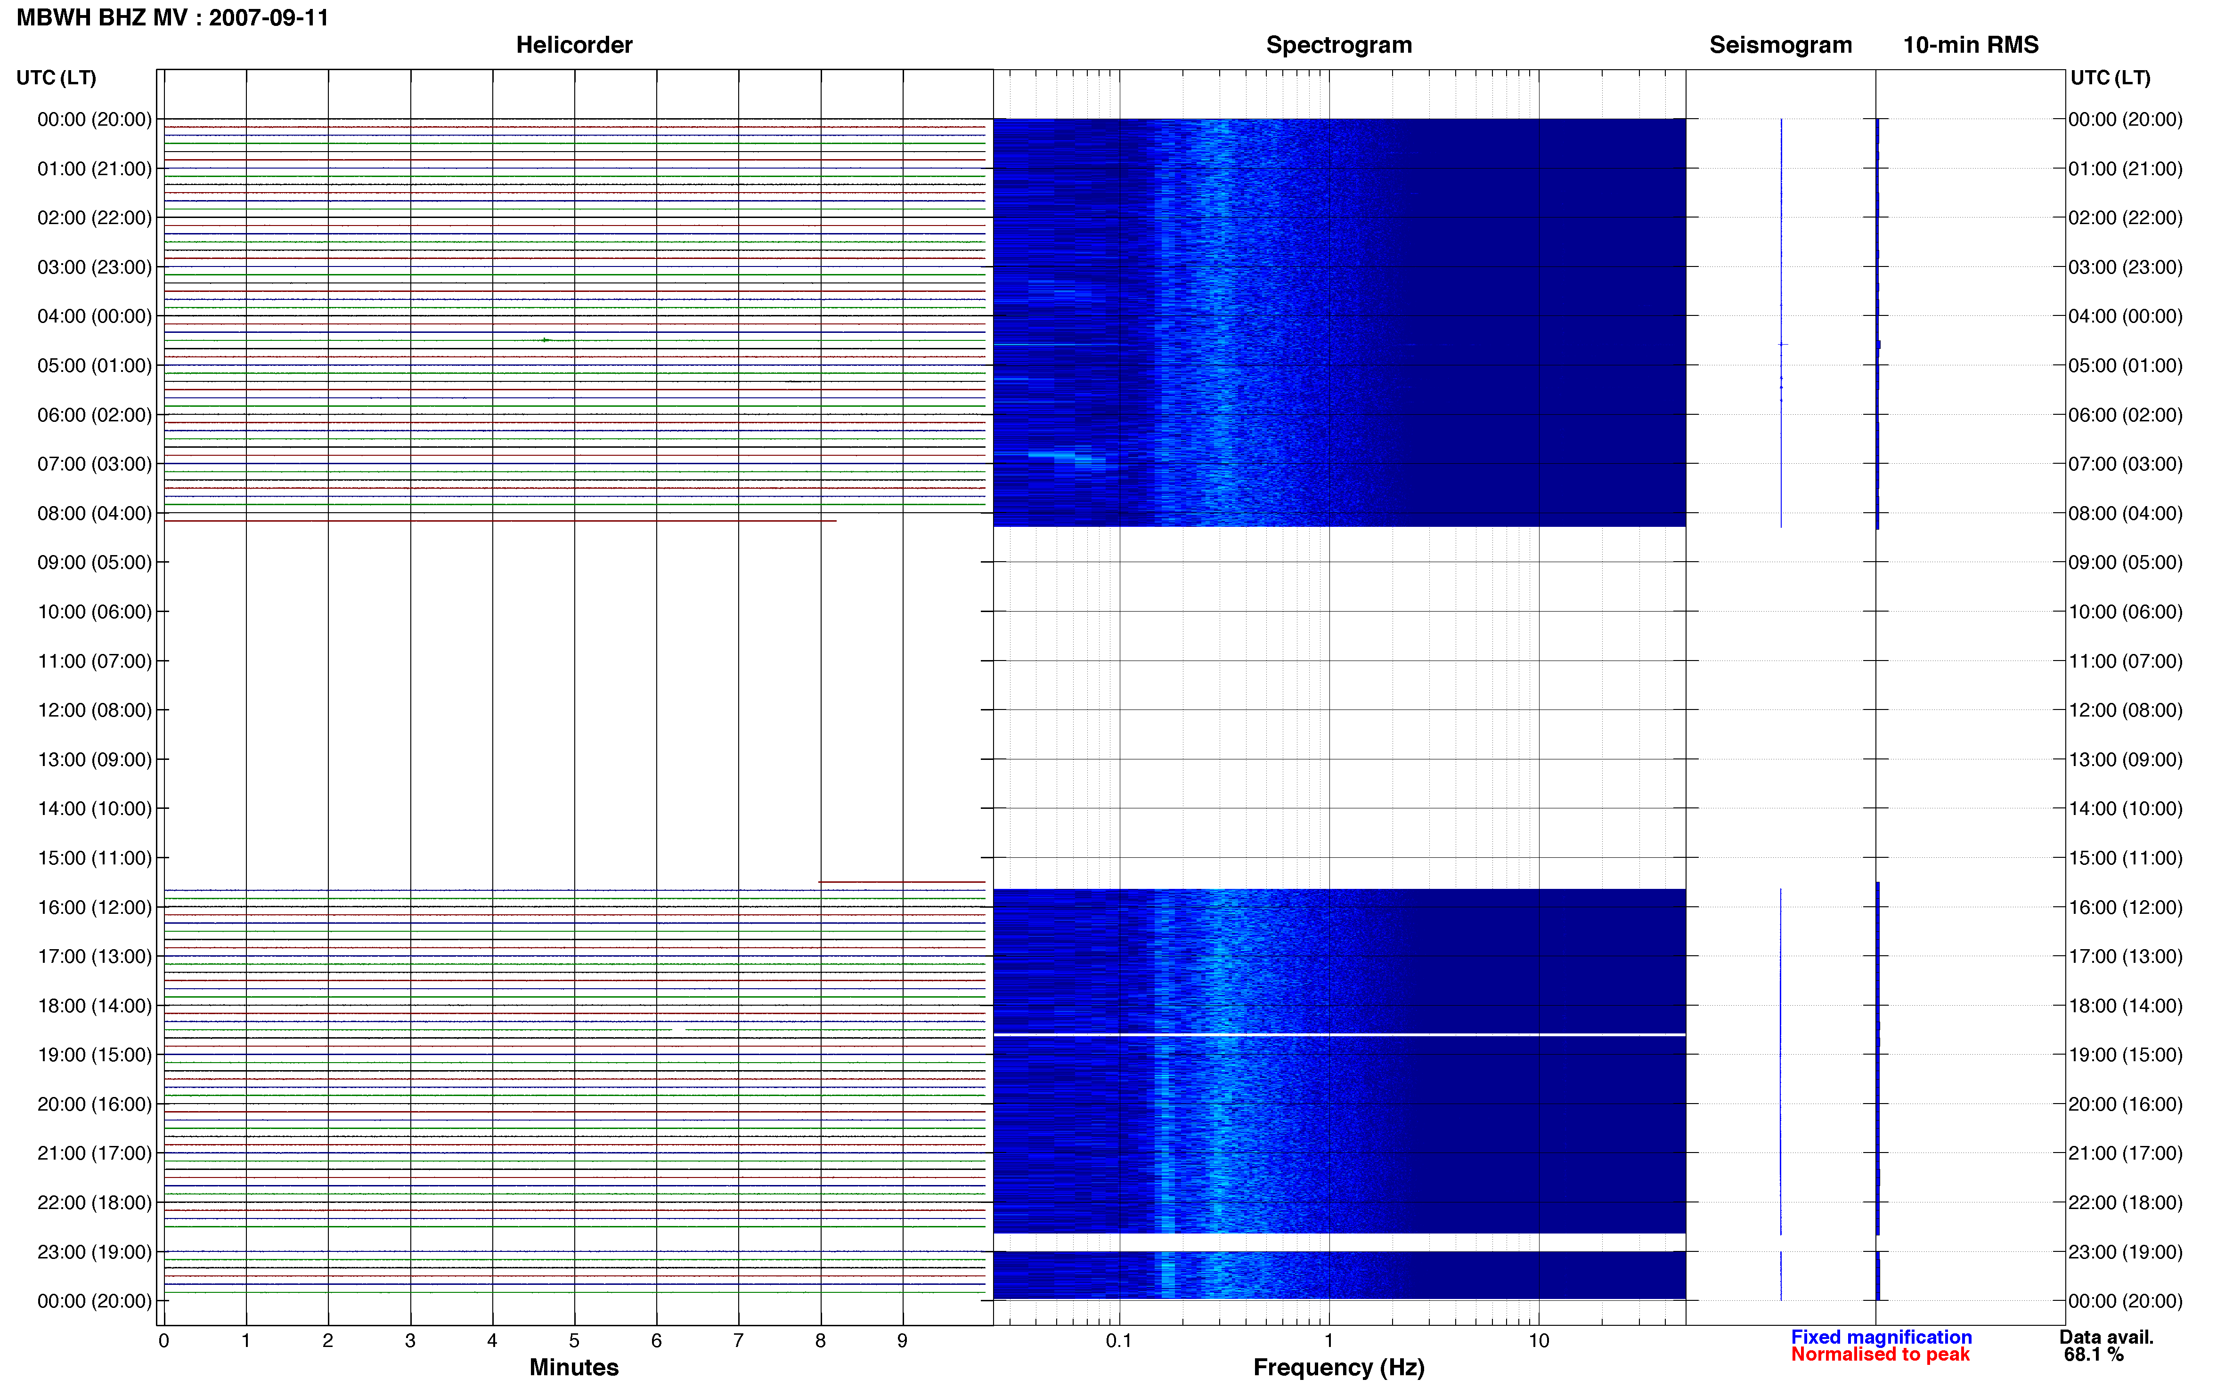Click the 0.1 frequency tick label
2233x1395 pixels.
pyautogui.click(x=1119, y=1340)
